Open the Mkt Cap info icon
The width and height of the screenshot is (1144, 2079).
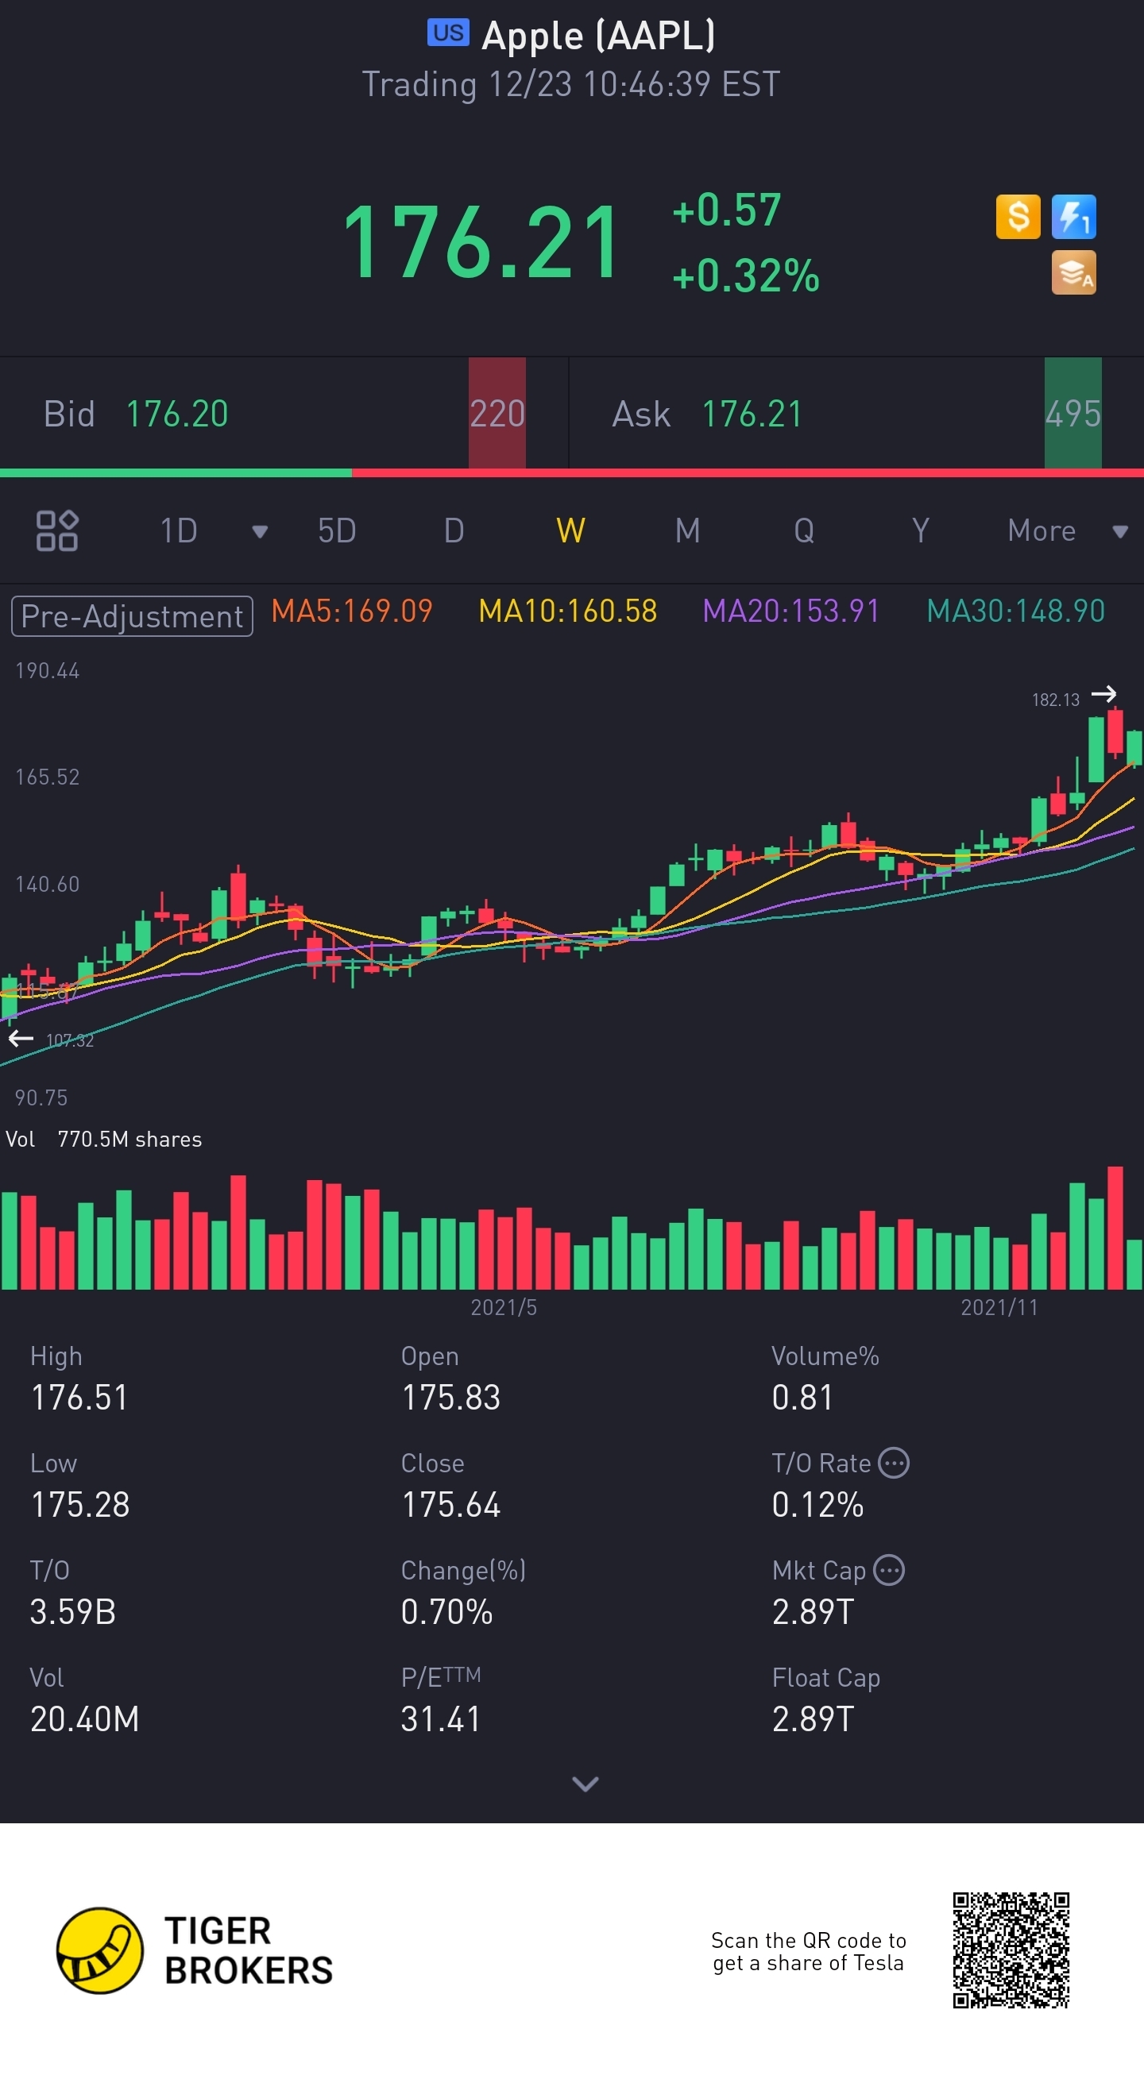[x=889, y=1570]
